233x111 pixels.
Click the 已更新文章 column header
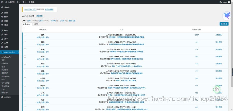click(196, 29)
